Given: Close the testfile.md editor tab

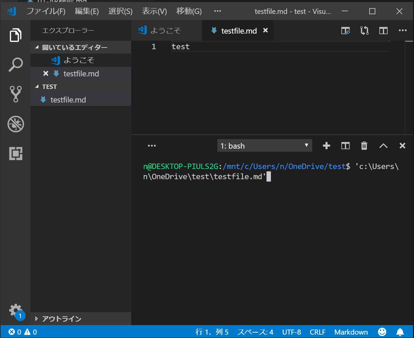Looking at the screenshot, I should pos(265,31).
